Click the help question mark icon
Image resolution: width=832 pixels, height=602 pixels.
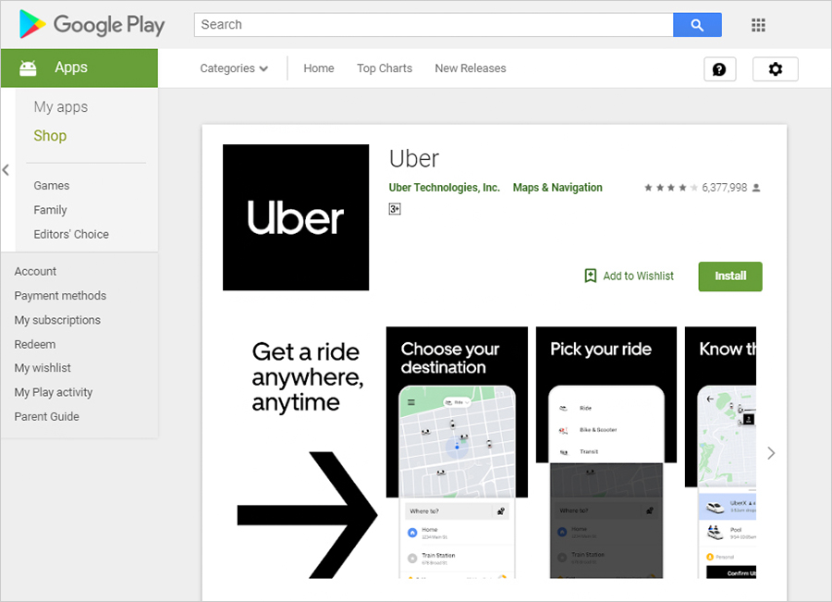pos(719,69)
